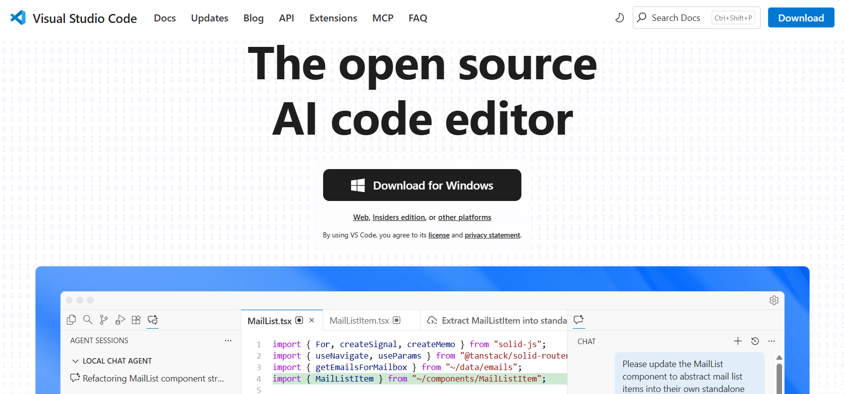Click the chat panel scrollbar thumb
844x394 pixels.
point(779,379)
